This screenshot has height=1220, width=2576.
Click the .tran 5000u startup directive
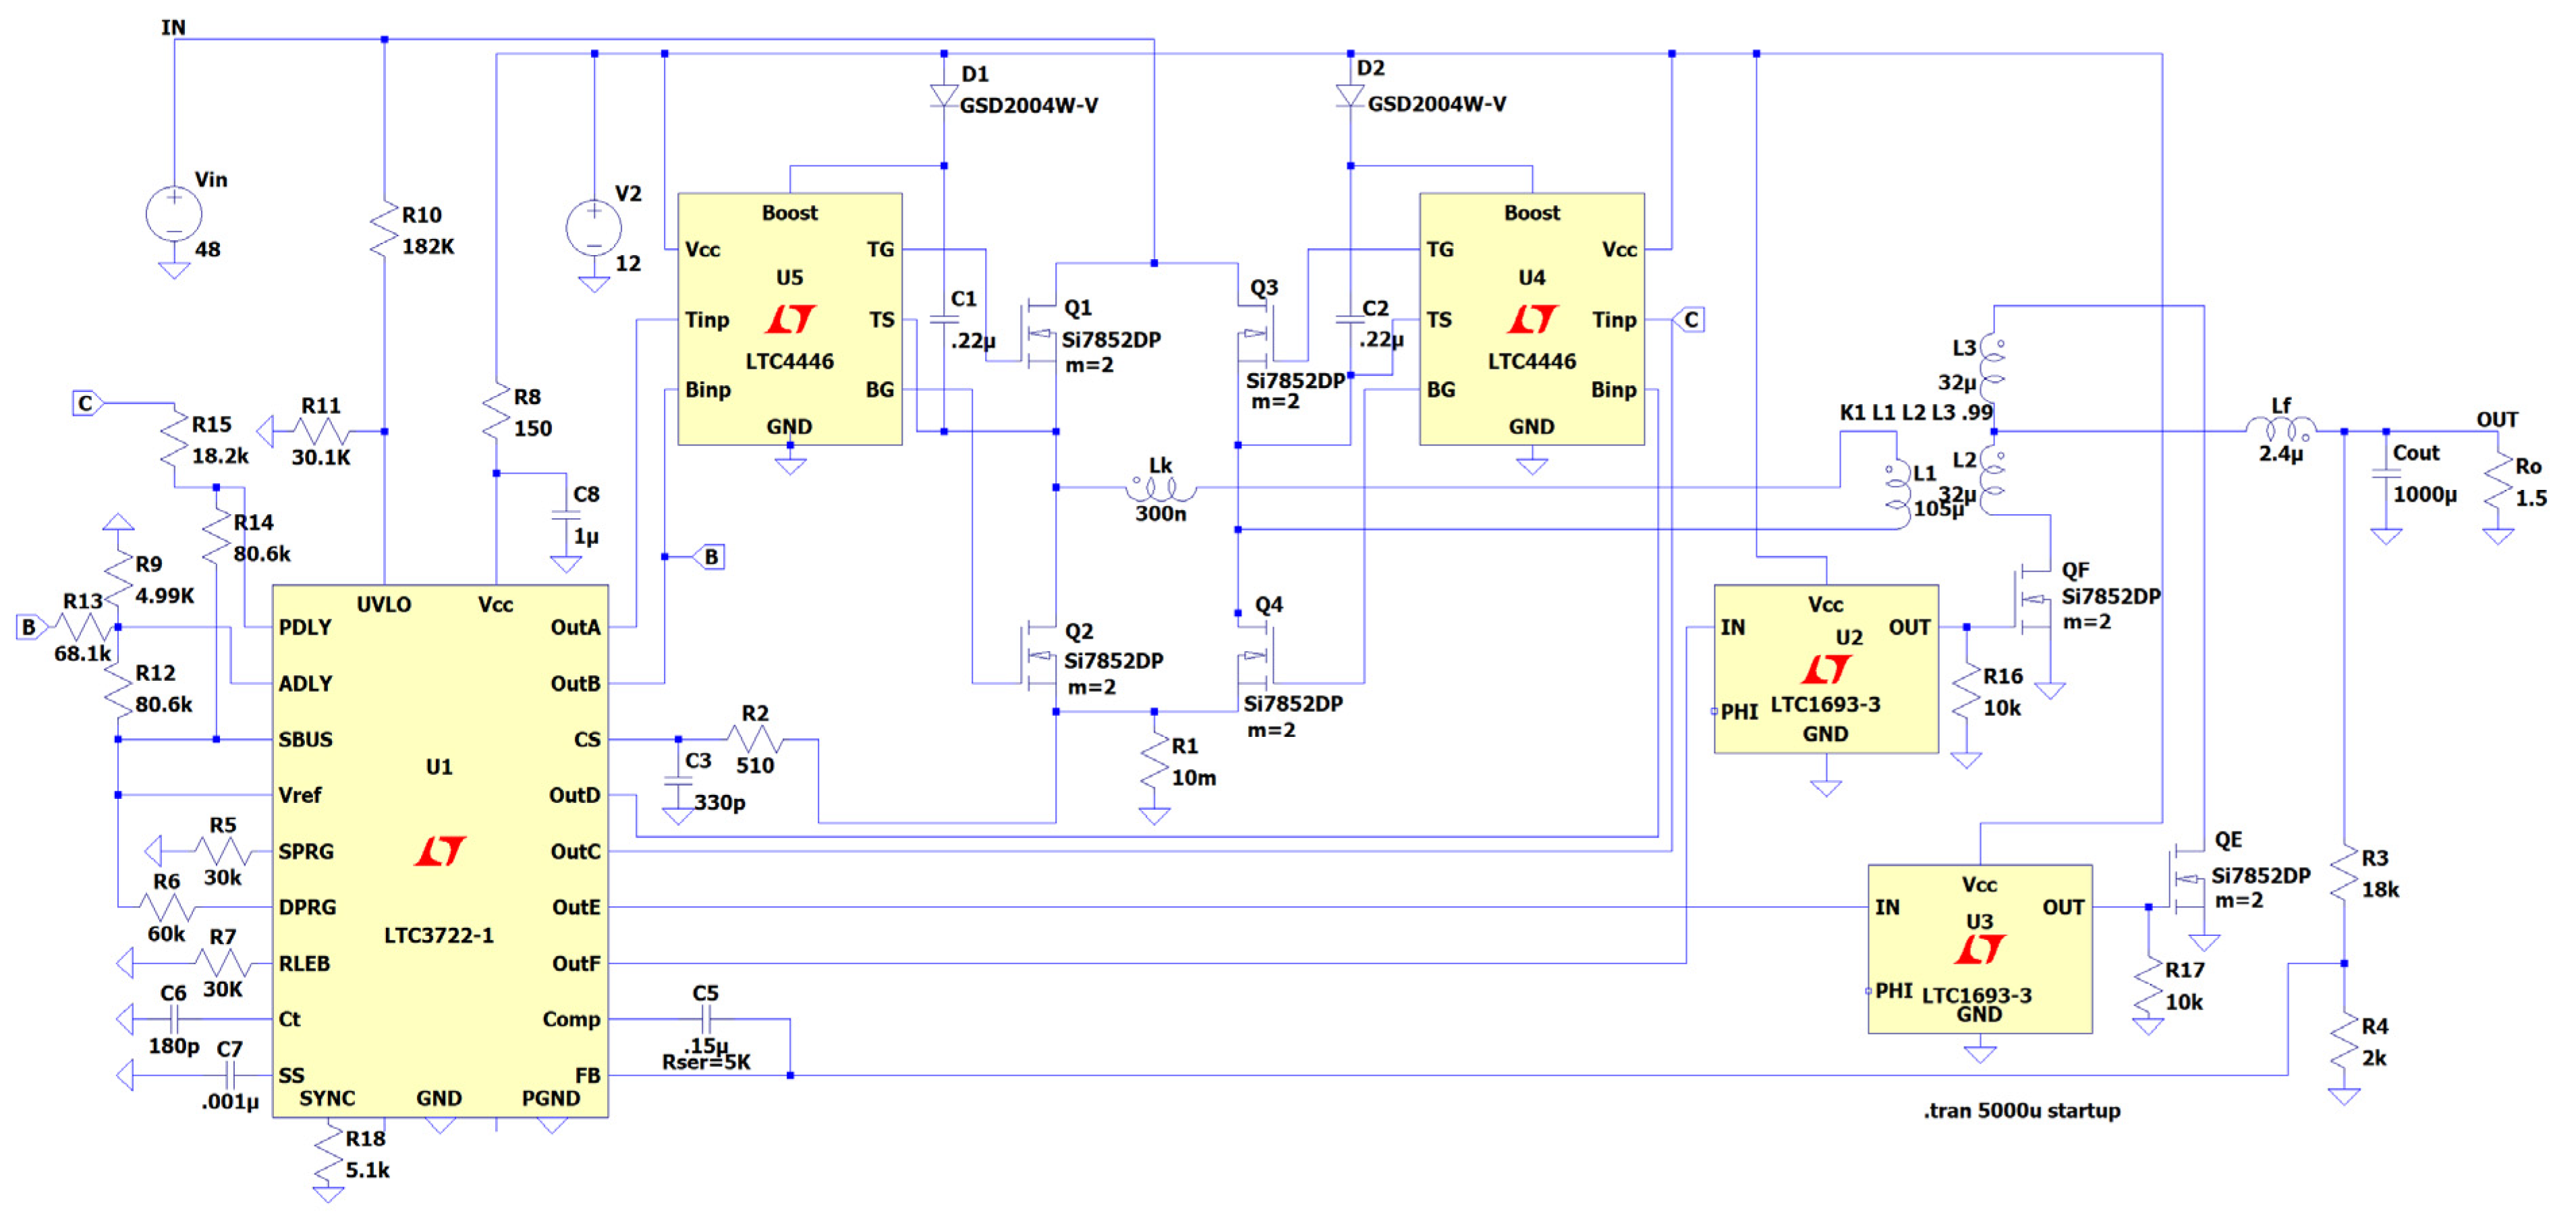(2021, 1110)
